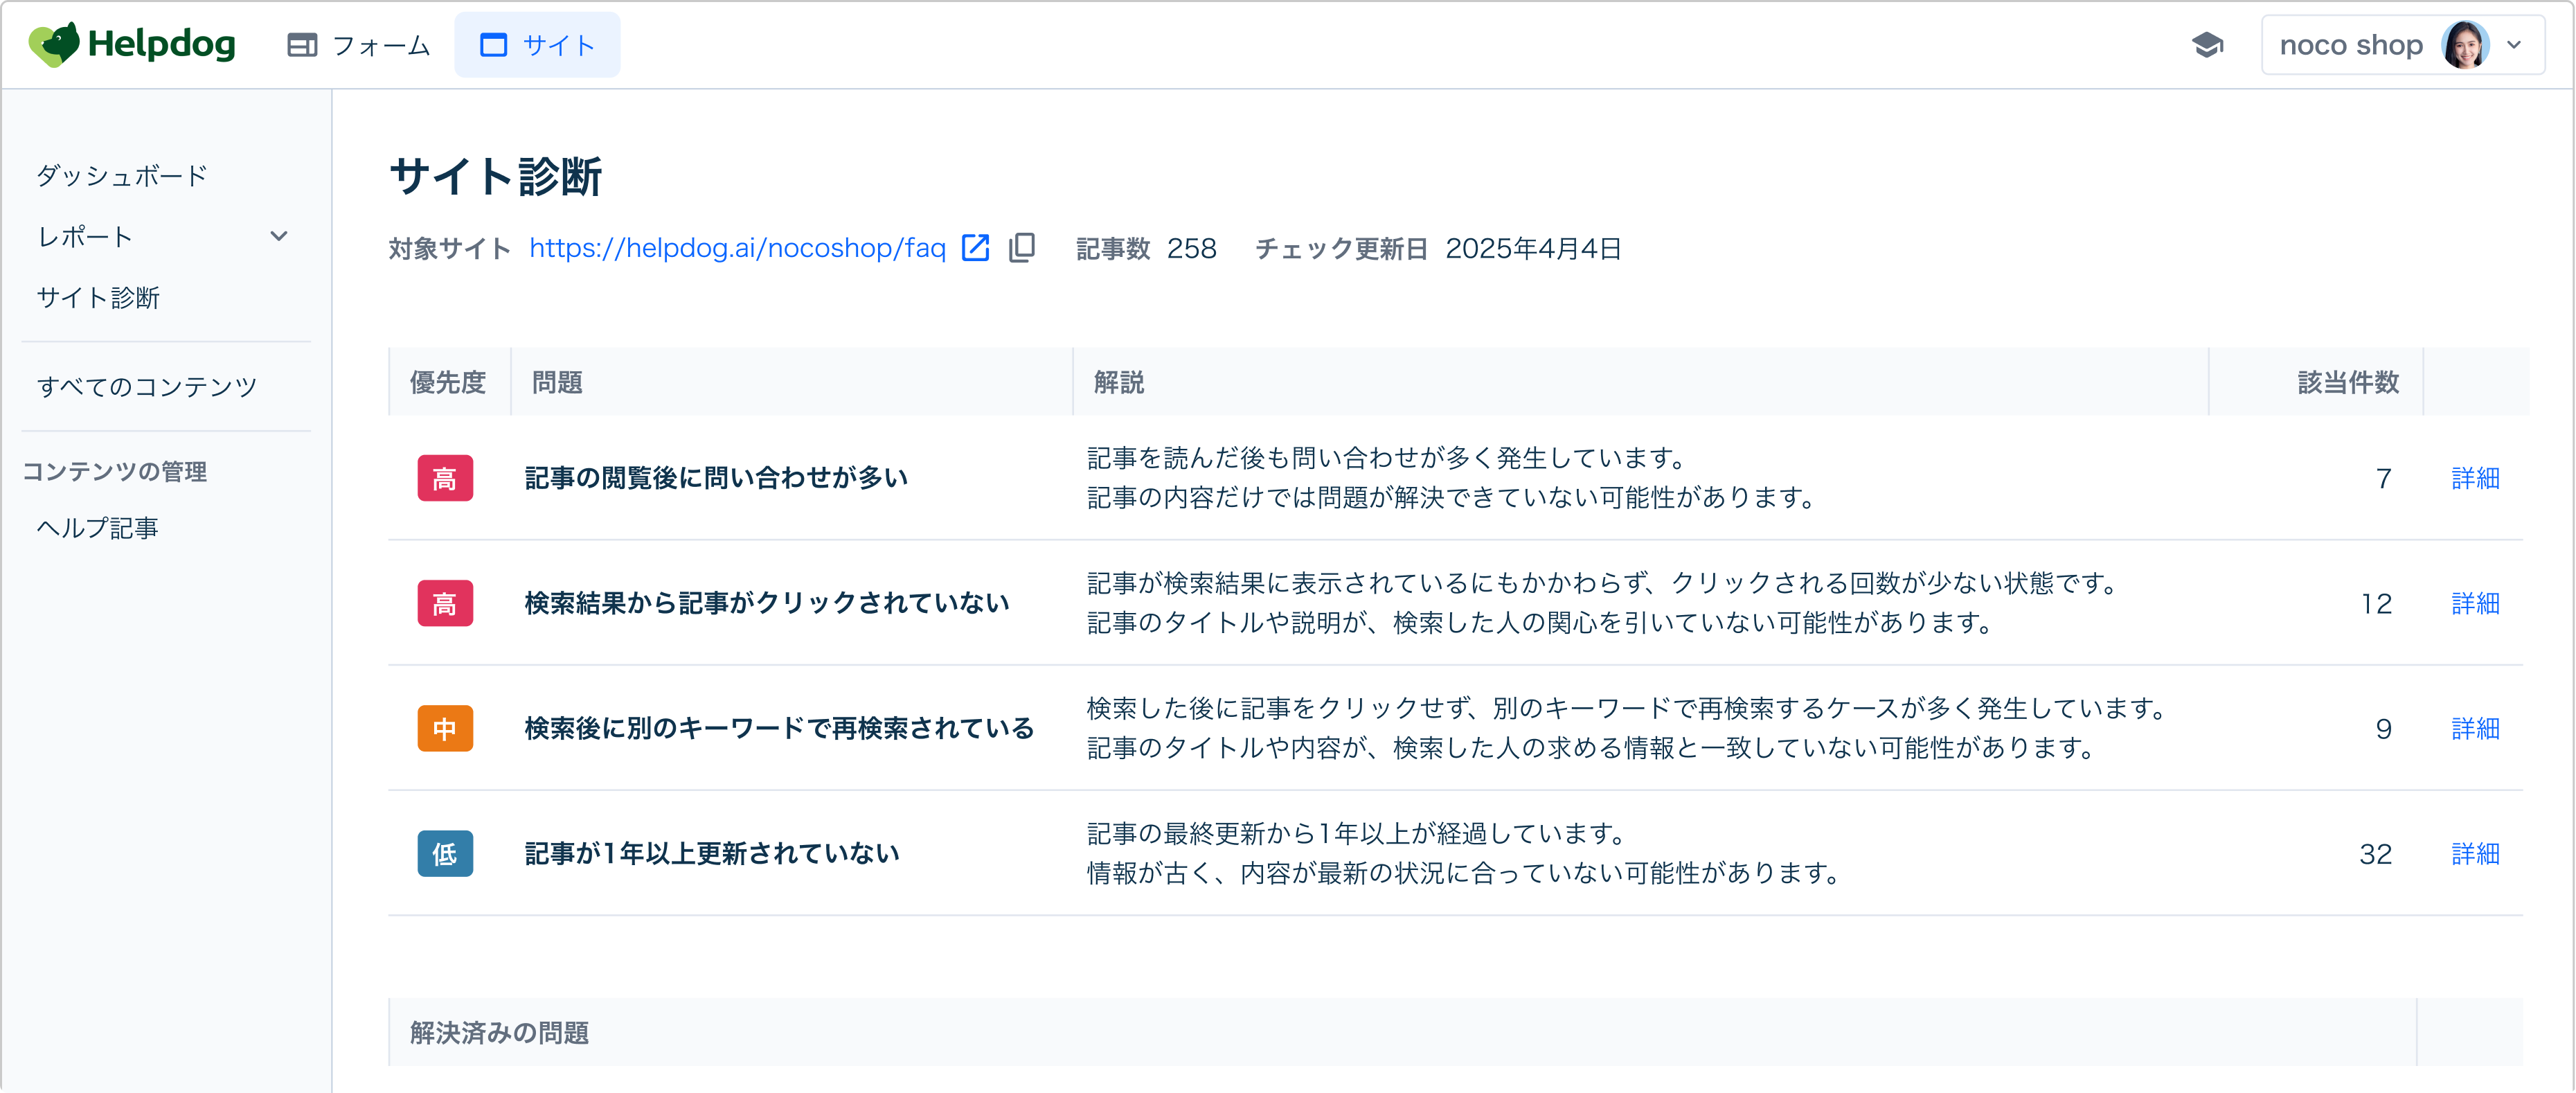Click the 検索結果から記事がクリックされていない issue row
This screenshot has height=1093, width=2576.
pos(766,603)
